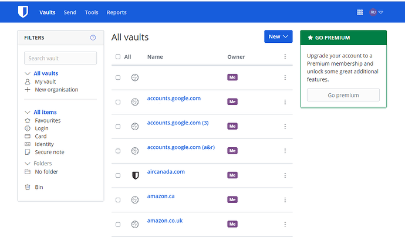Click the Bitwarden shield logo
Screen dimensions: 405x244
[23, 12]
